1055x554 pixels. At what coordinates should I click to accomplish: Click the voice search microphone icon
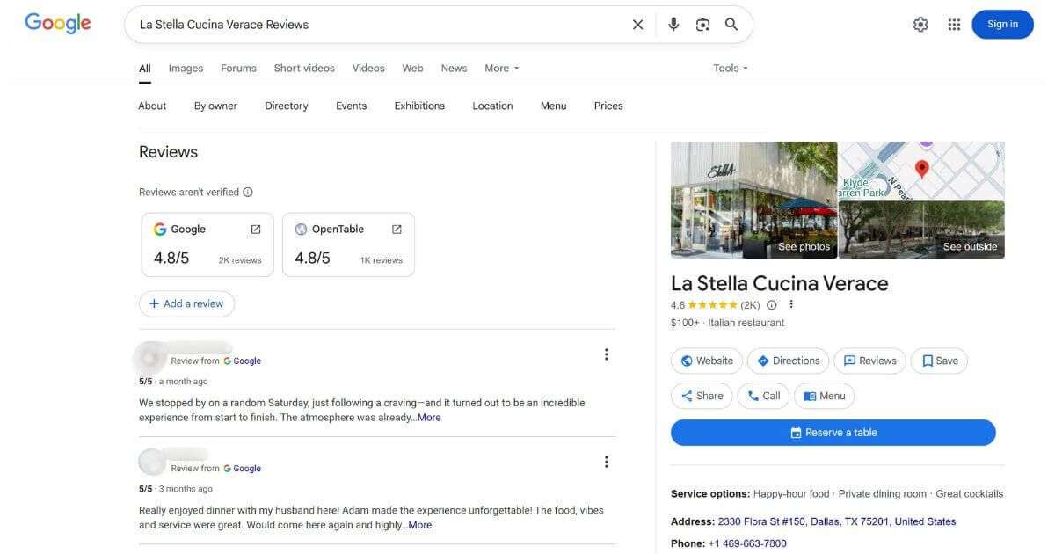673,24
